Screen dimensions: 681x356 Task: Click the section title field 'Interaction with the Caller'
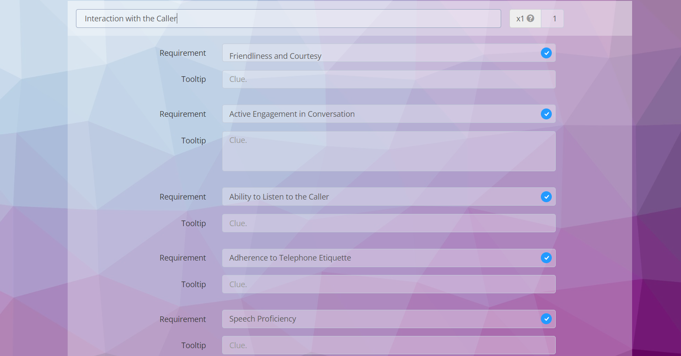point(288,19)
